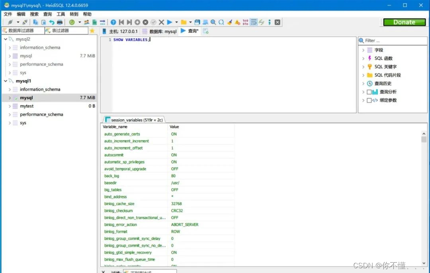The height and width of the screenshot is (273, 430).
Task: Click the load SQL file folder icon
Action: (184, 22)
